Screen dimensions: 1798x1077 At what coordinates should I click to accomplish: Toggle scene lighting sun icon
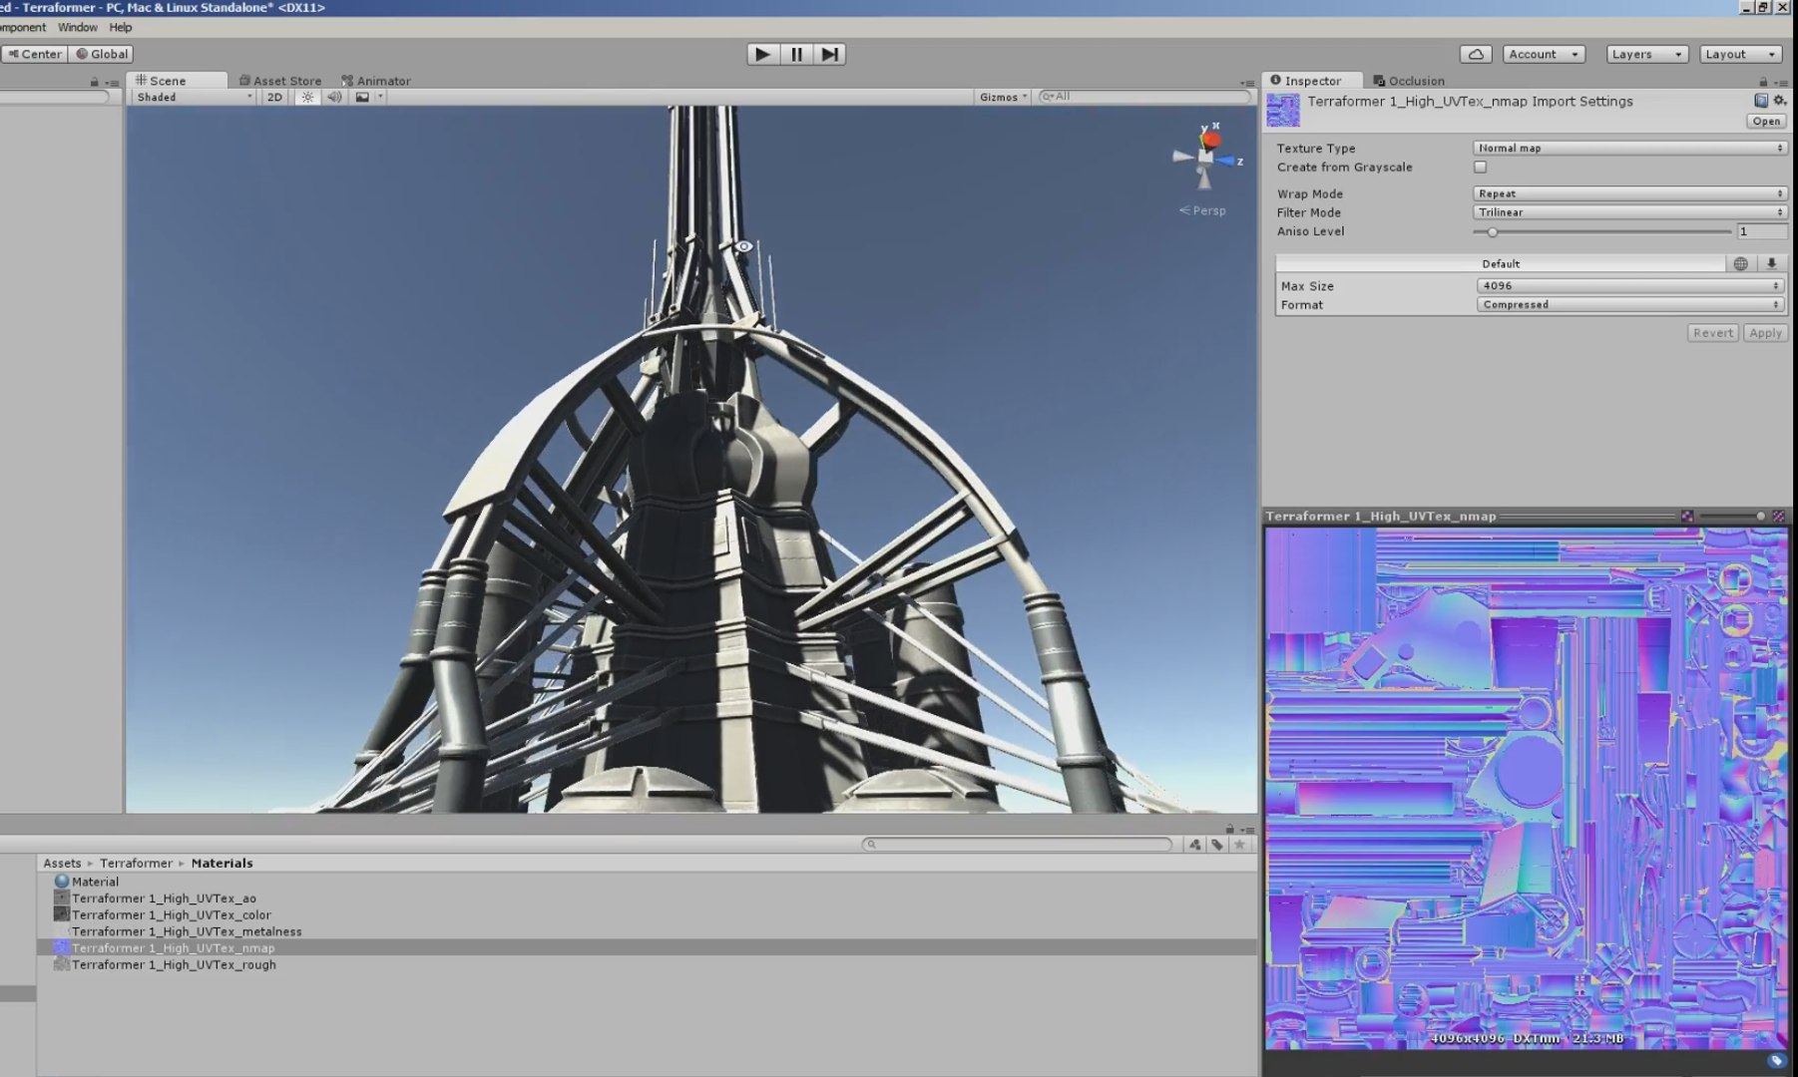click(307, 98)
